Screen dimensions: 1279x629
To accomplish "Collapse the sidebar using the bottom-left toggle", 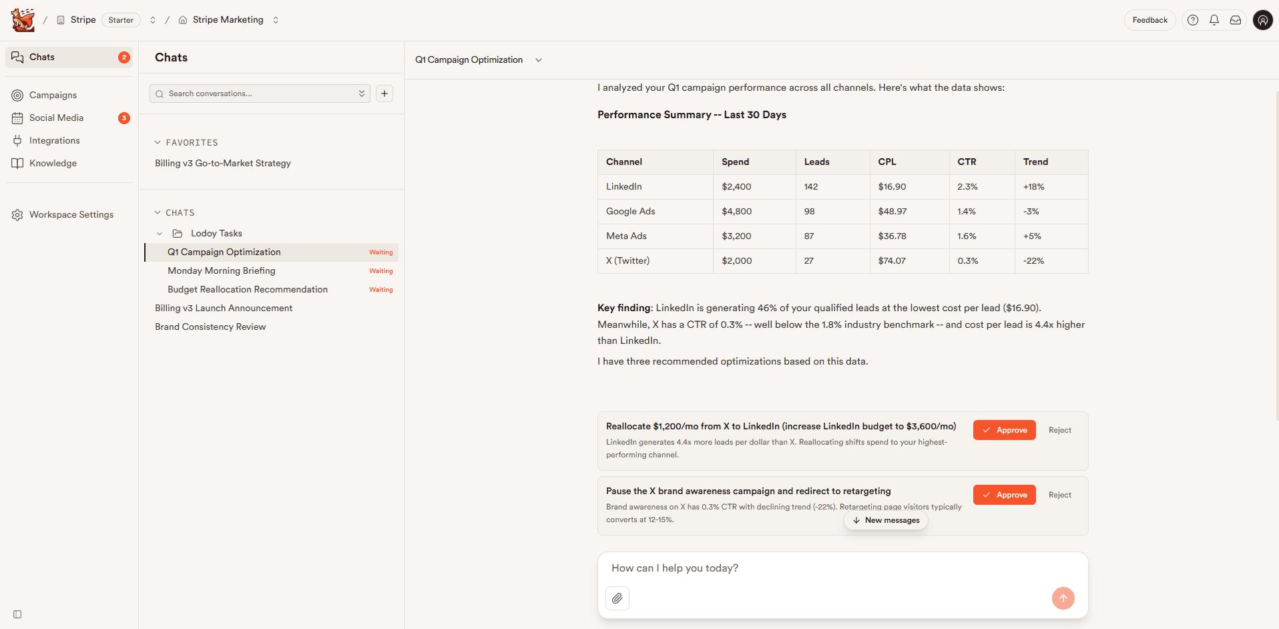I will 16,614.
